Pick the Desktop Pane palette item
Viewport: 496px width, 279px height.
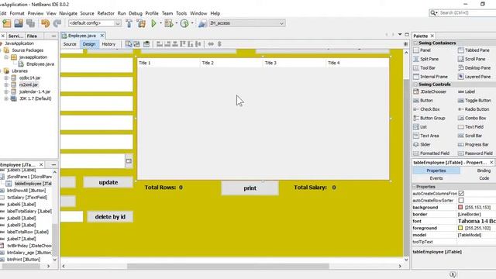click(474, 68)
